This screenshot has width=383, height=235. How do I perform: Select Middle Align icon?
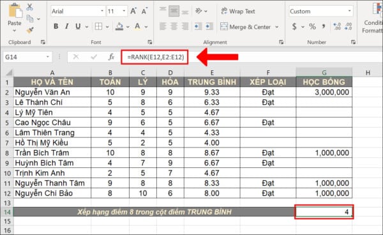[x=174, y=11]
